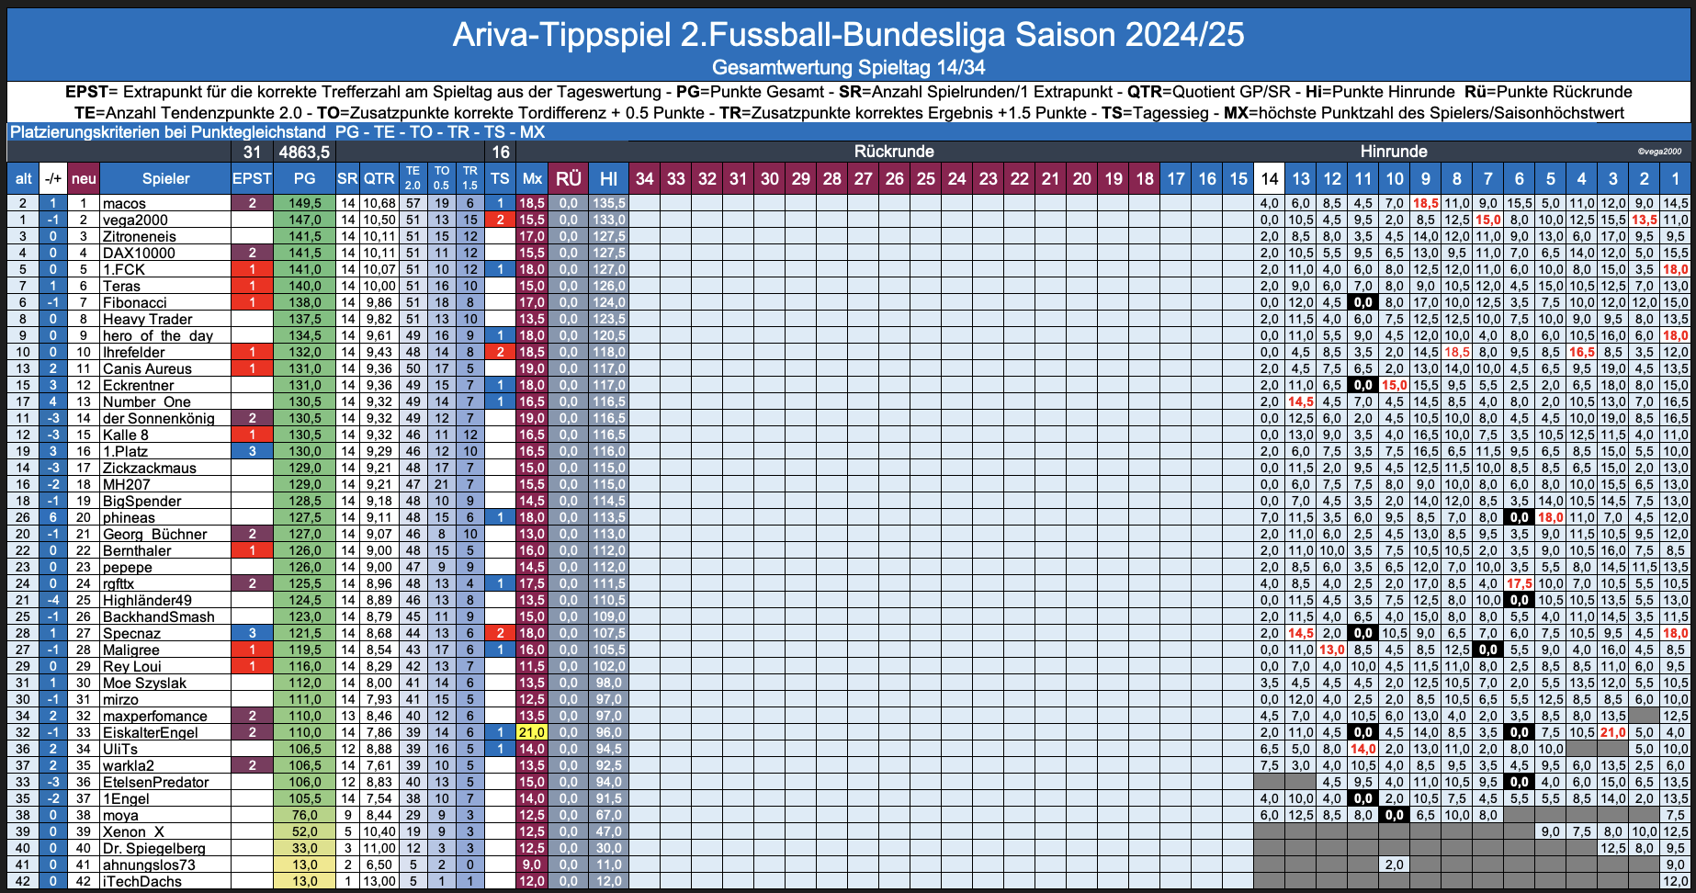
Task: Select the 'EPST' column header
Action: point(252,178)
